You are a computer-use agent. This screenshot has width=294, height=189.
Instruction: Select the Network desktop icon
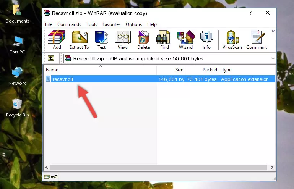[17, 76]
